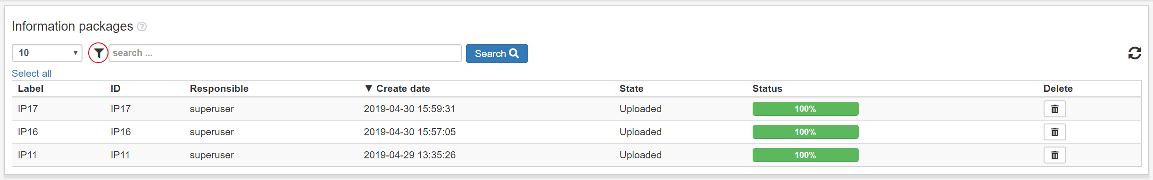The width and height of the screenshot is (1153, 180).
Task: Delete IP16 with trash icon
Action: tap(1055, 132)
